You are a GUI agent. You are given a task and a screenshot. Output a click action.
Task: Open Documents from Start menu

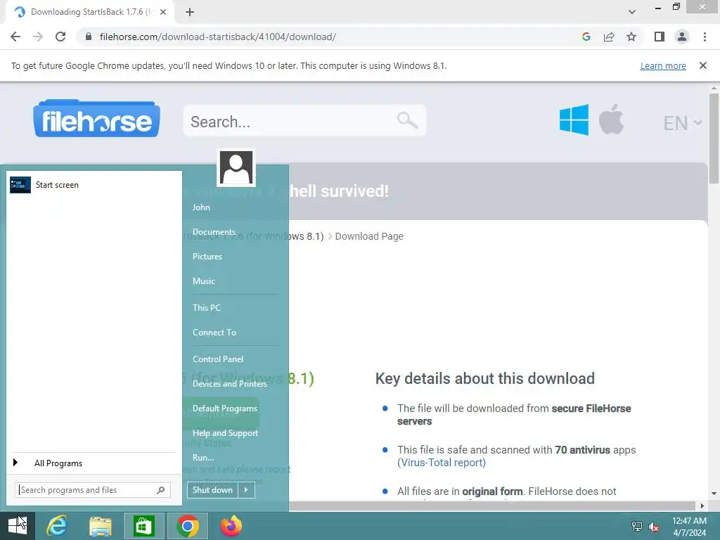(x=214, y=232)
